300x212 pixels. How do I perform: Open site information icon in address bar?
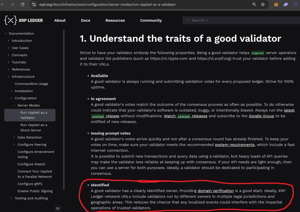(x=34, y=5)
